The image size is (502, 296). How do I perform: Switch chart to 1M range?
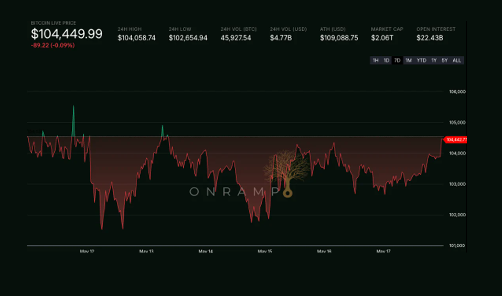click(x=409, y=60)
